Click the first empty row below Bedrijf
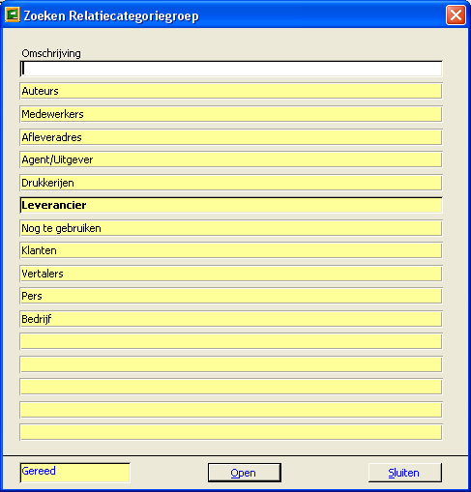The height and width of the screenshot is (492, 471). coord(231,341)
